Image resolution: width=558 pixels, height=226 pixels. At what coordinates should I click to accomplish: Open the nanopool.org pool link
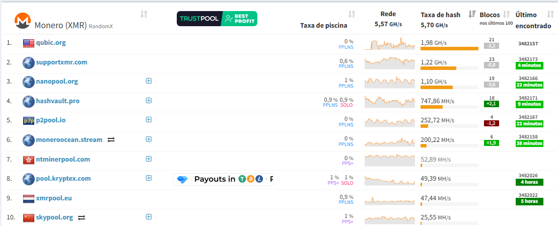pos(57,82)
